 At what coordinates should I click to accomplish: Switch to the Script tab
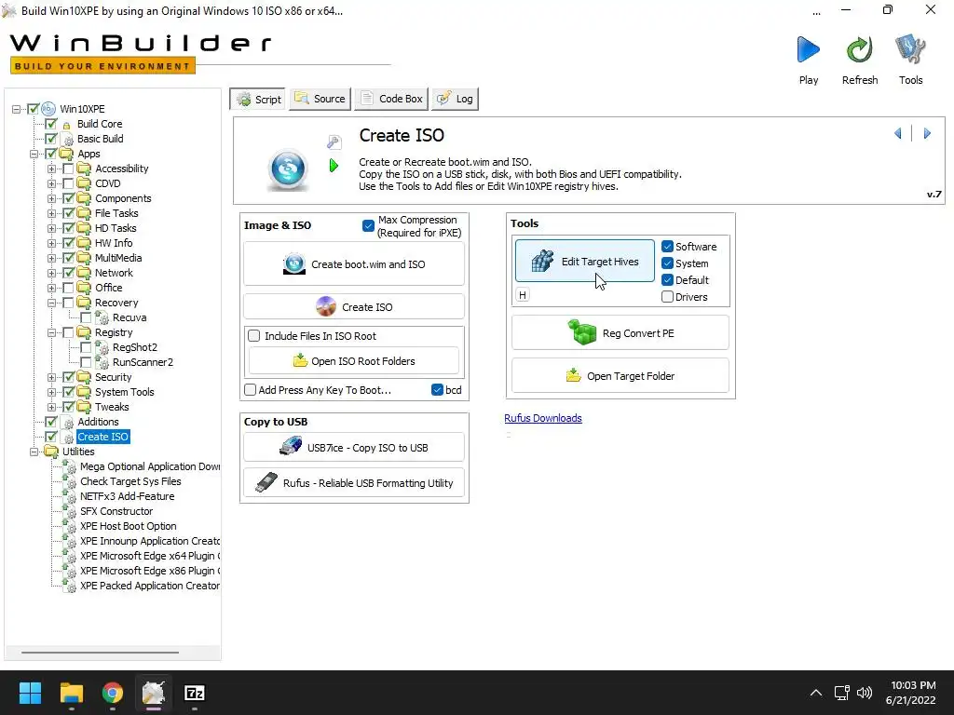[x=259, y=99]
